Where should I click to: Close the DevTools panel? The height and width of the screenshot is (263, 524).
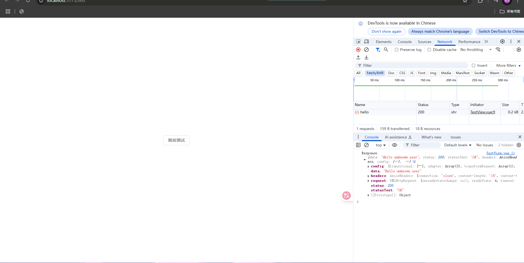coord(519,41)
